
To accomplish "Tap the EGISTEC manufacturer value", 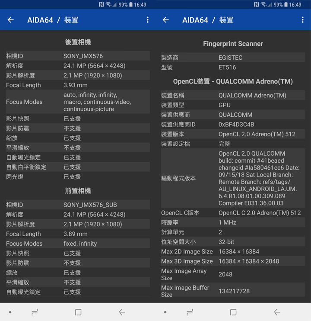I will coord(230,58).
